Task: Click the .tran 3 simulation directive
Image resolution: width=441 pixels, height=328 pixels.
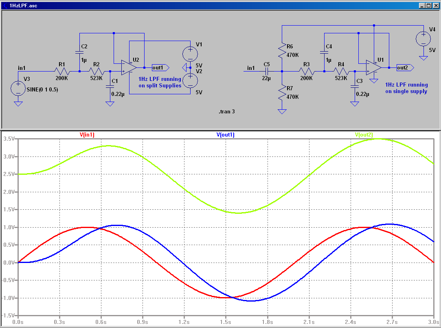Action: click(x=227, y=111)
